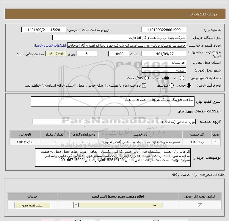Click the نام خدمت column header
This screenshot has height=221, width=229.
tap(140, 134)
